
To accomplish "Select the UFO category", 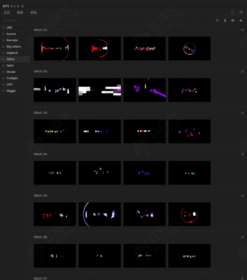I will coord(15,84).
